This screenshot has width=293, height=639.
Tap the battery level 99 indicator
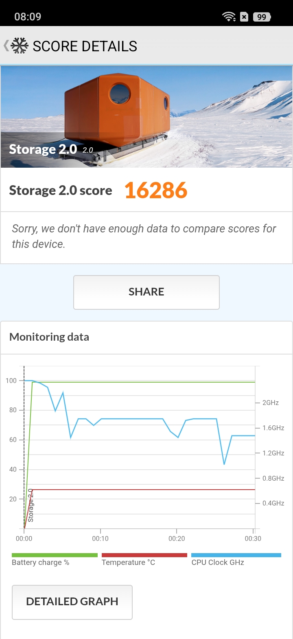(262, 17)
